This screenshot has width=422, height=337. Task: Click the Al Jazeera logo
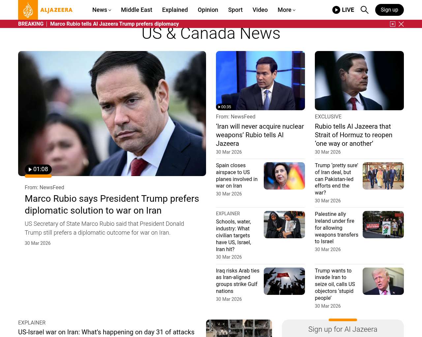click(x=45, y=10)
